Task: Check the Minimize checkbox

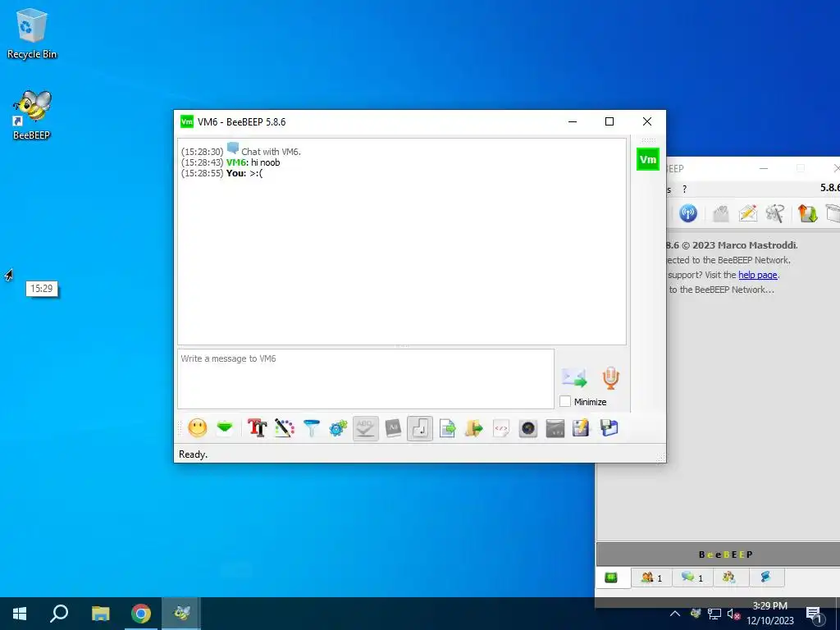Action: [x=565, y=401]
